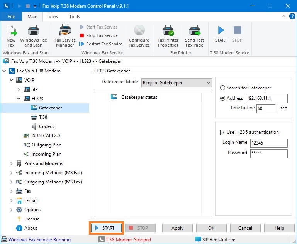This screenshot has width=297, height=244.
Task: Open Configure Fax Service
Action: pyautogui.click(x=139, y=36)
